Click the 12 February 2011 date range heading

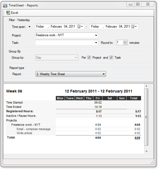pyautogui.click(x=98, y=91)
